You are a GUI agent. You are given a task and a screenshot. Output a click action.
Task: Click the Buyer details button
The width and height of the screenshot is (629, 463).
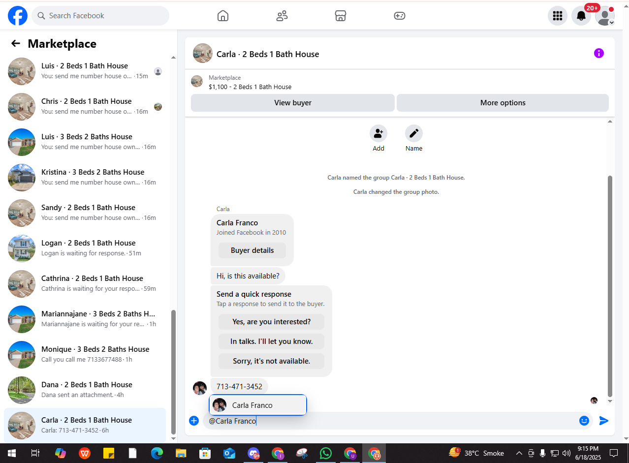click(252, 250)
